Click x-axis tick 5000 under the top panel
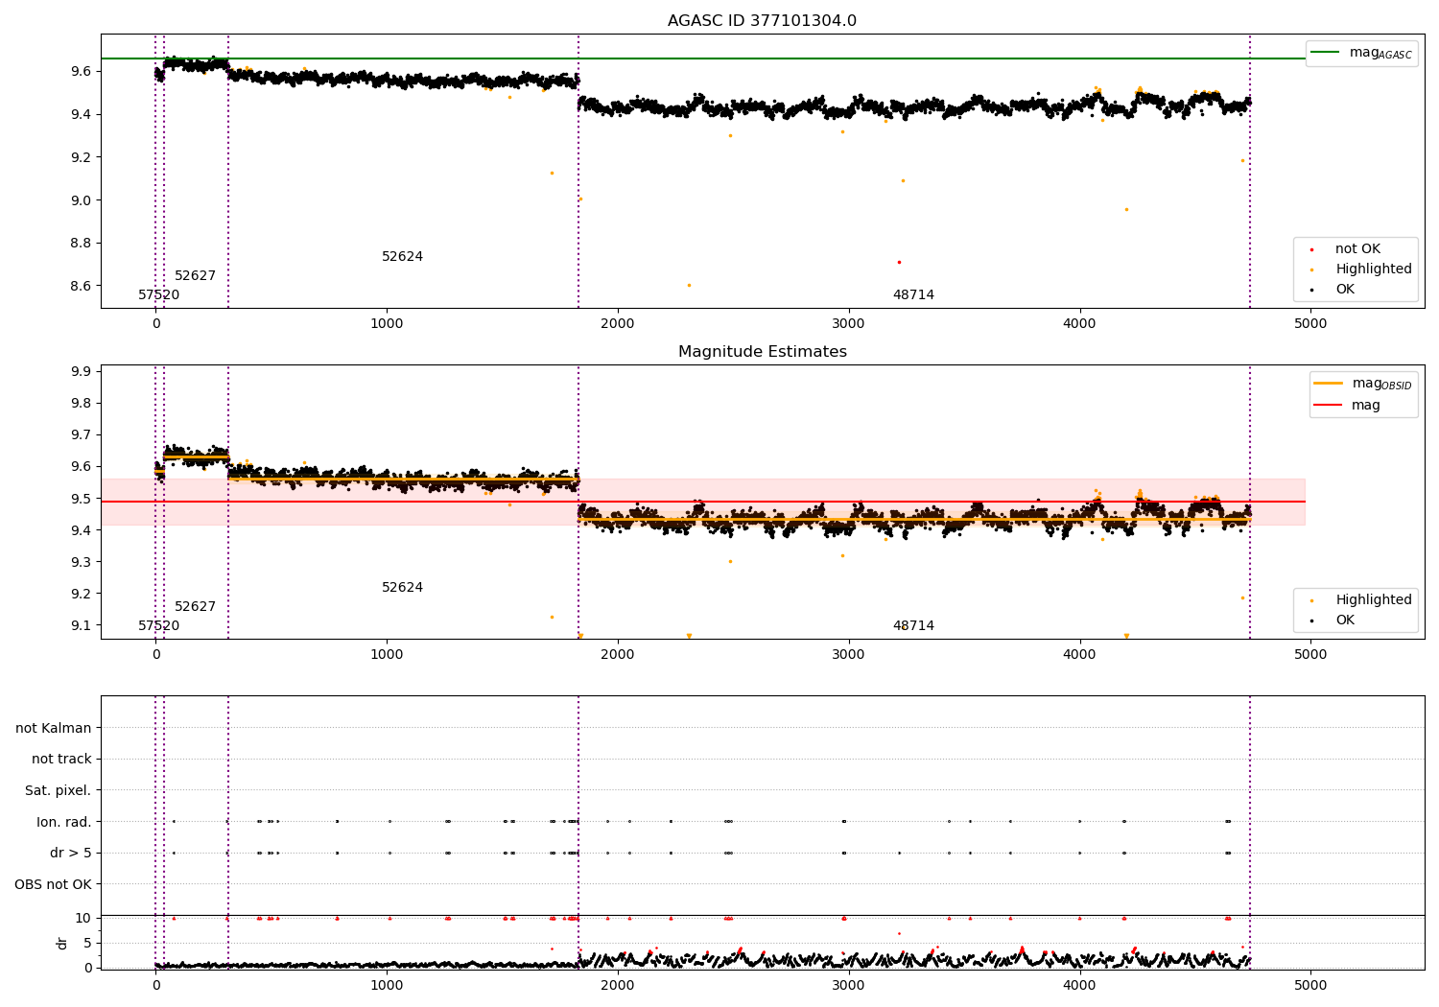1439x1007 pixels. [x=1310, y=324]
